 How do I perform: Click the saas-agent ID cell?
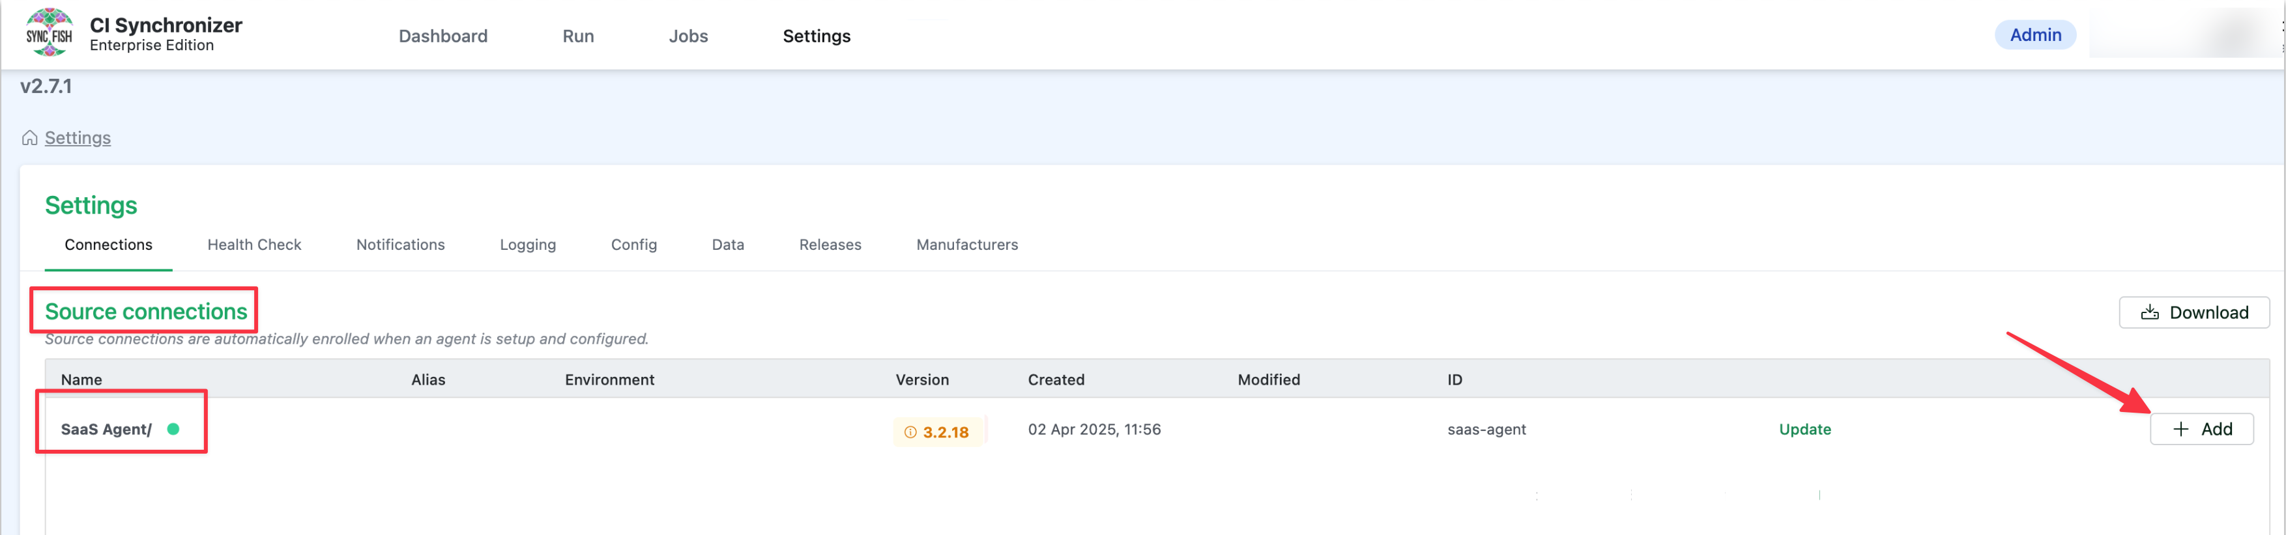pos(1486,430)
